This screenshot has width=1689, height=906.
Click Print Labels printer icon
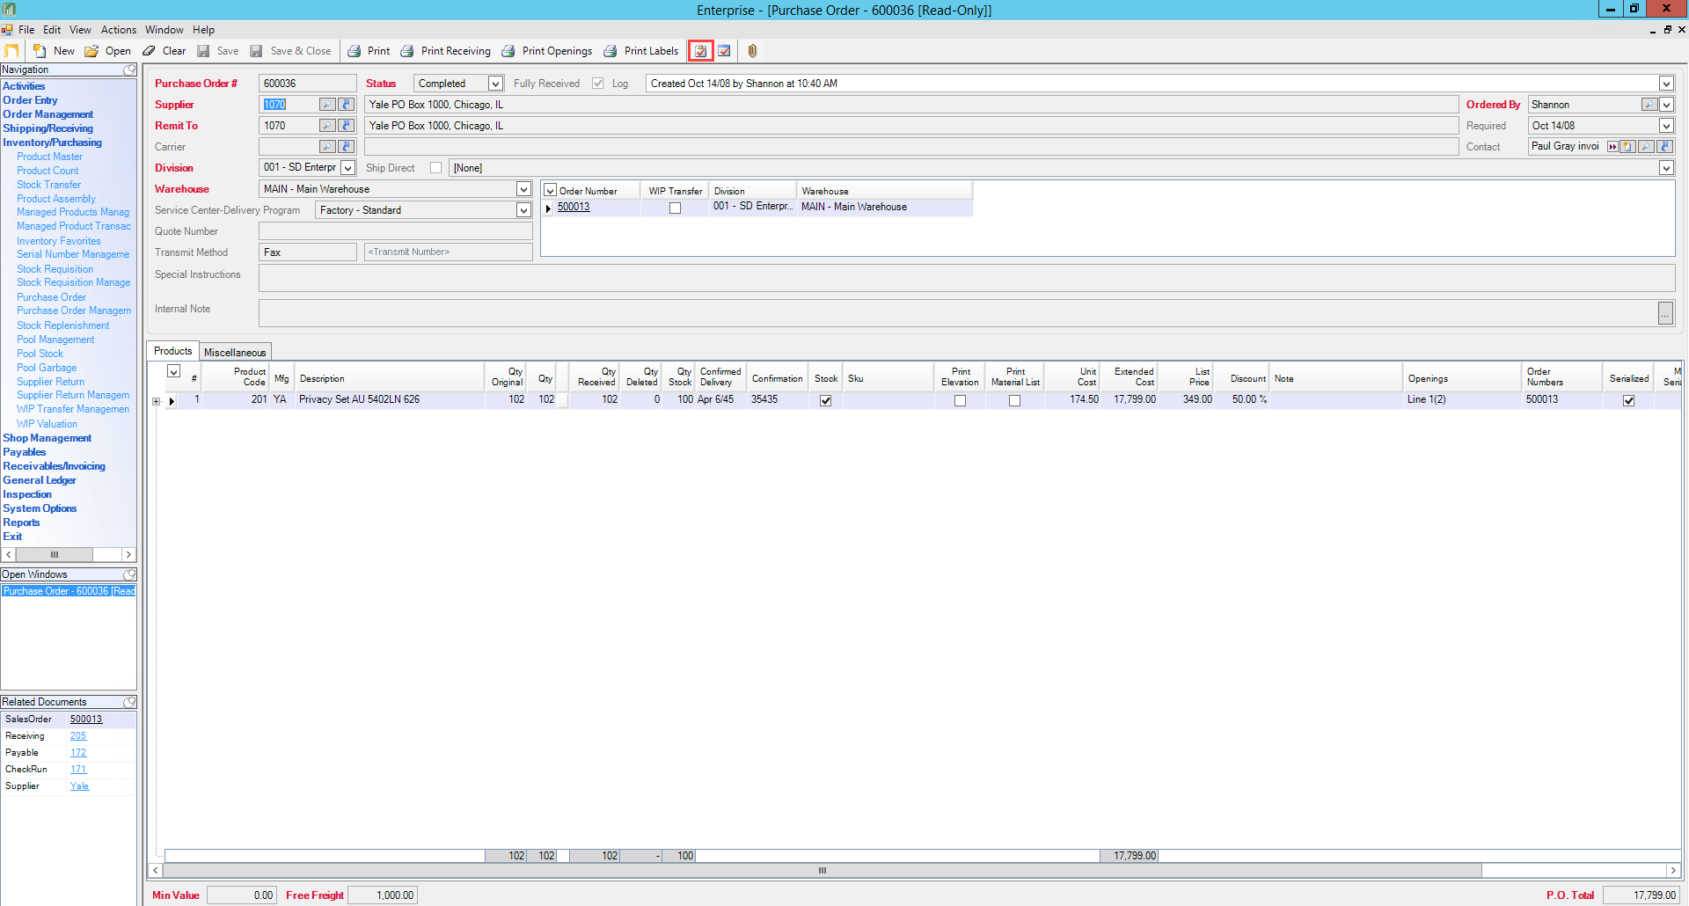pyautogui.click(x=611, y=51)
